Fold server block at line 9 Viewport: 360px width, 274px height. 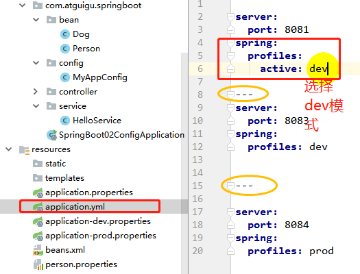[230, 108]
